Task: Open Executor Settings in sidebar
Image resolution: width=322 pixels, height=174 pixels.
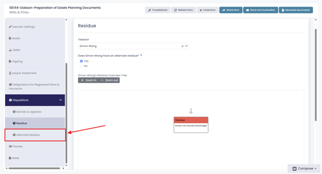Action: (x=35, y=27)
